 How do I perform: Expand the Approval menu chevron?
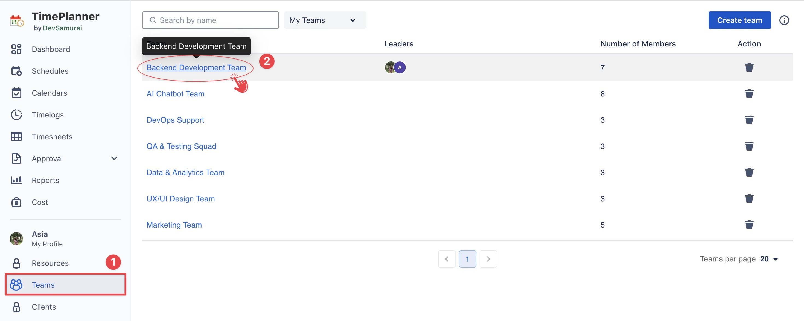click(x=114, y=158)
